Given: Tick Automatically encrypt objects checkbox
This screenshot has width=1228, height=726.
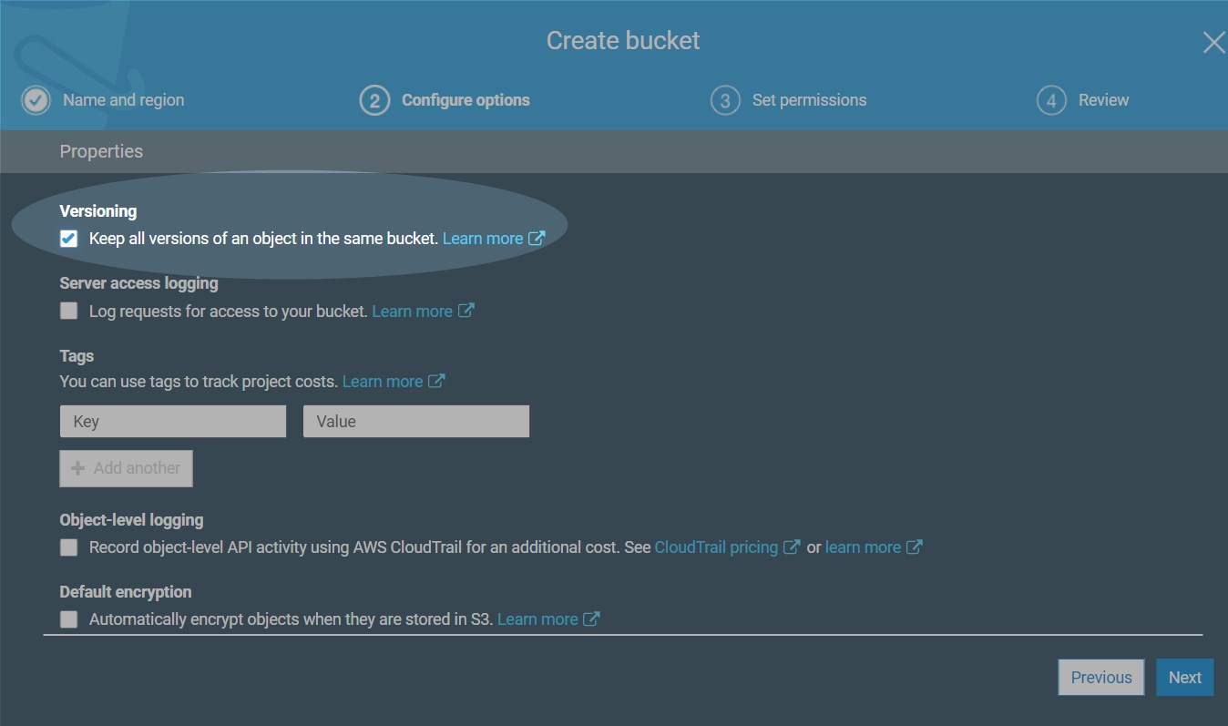Looking at the screenshot, I should (x=69, y=619).
